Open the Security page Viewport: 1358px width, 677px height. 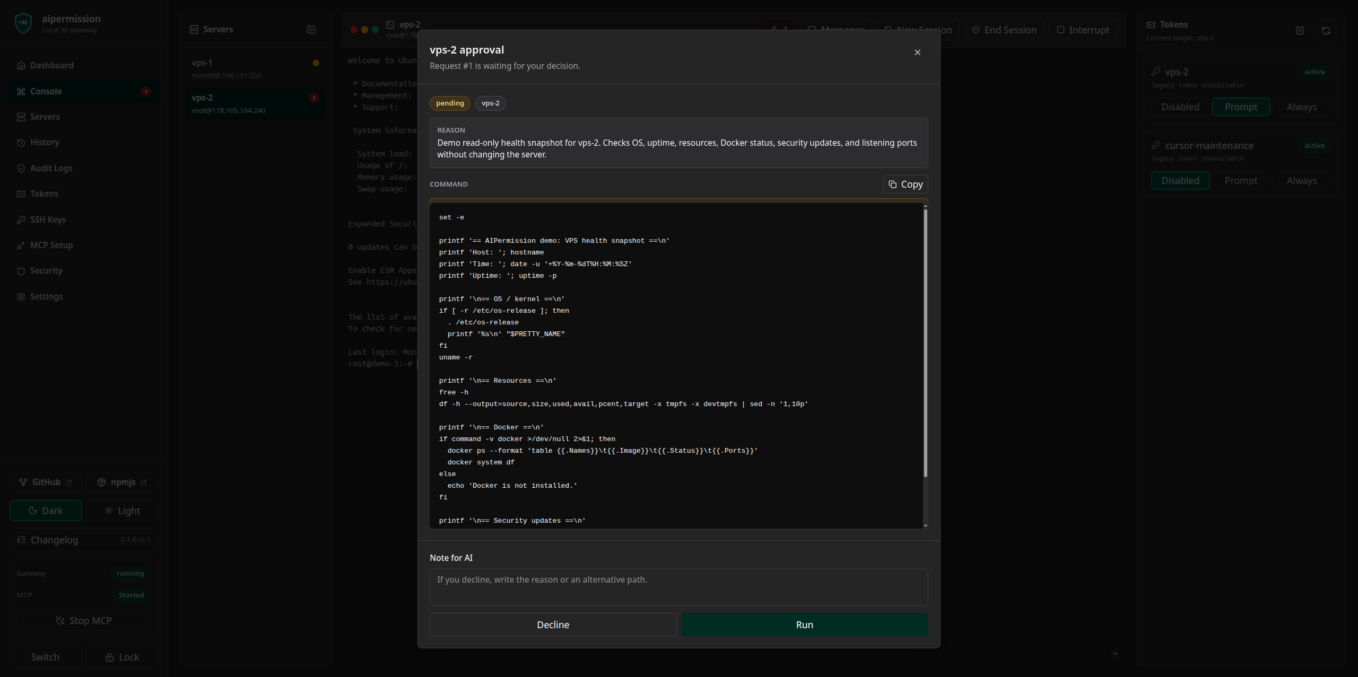84,270
